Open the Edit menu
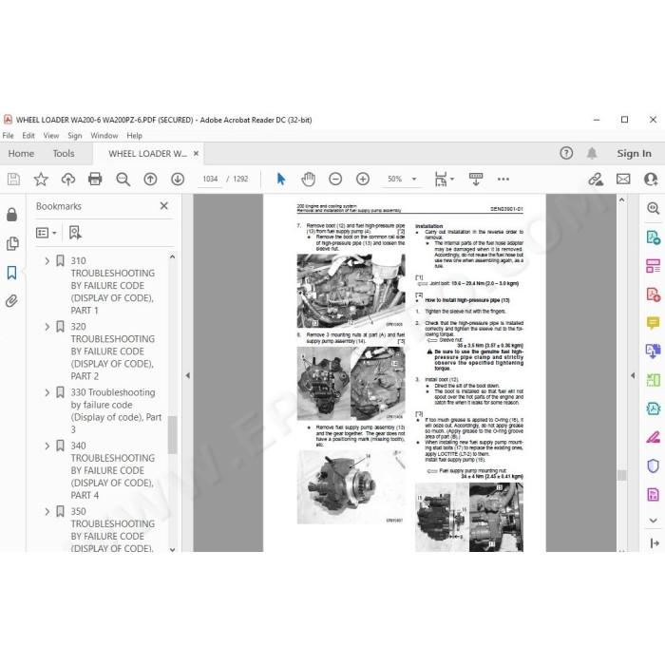 [x=28, y=136]
